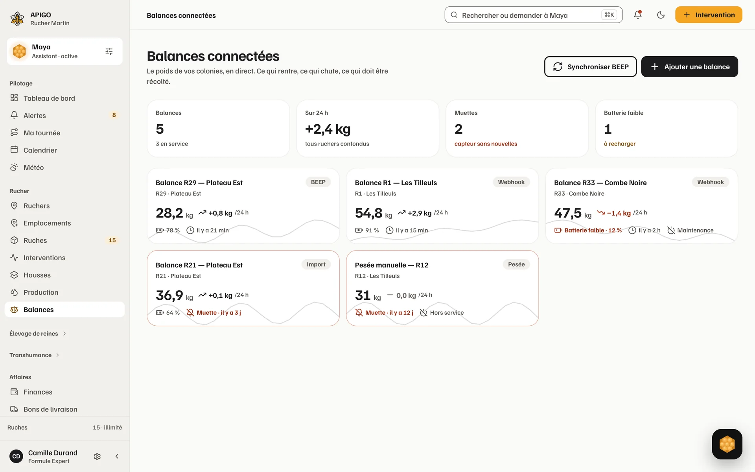This screenshot has height=472, width=755.
Task: Click the Maya honeycomb avatar
Action: click(19, 51)
